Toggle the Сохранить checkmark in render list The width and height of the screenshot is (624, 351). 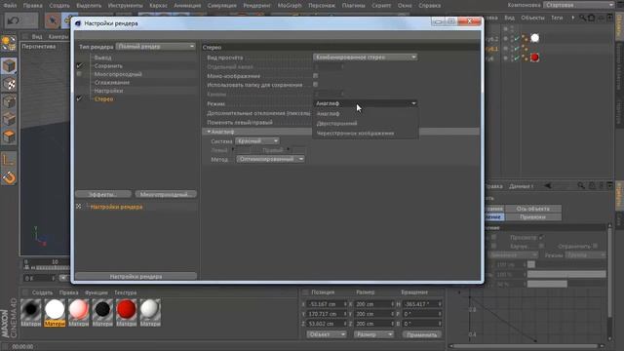[x=80, y=65]
